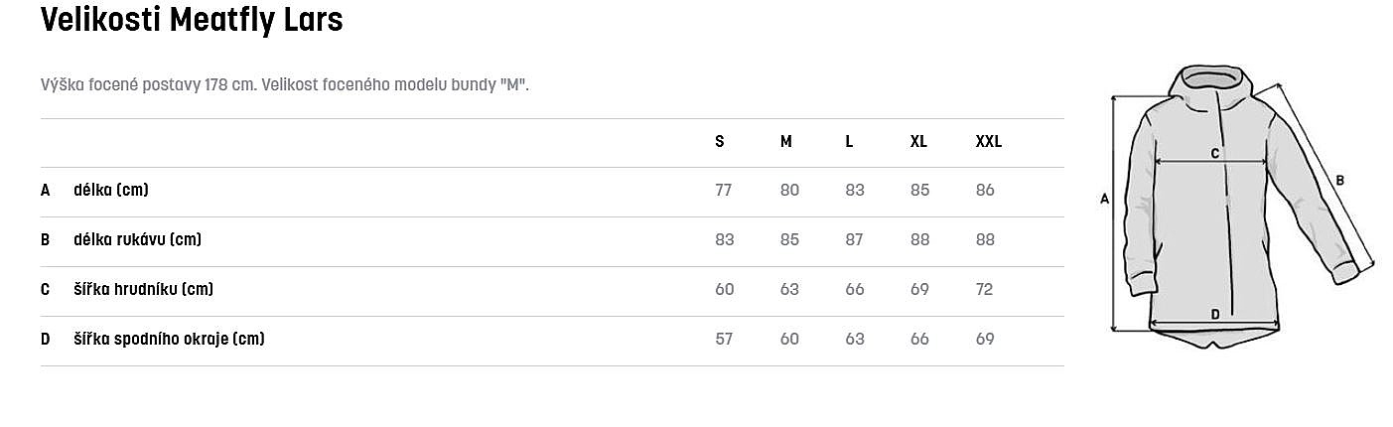This screenshot has height=427, width=1393.
Task: Click the 'šířka hrudníku (cm)' row label
Action: coord(143,289)
